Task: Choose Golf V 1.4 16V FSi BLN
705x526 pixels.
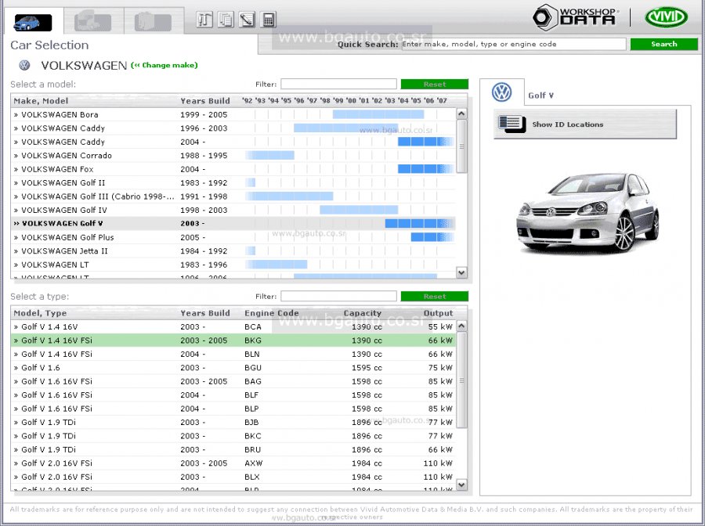Action: pyautogui.click(x=233, y=354)
